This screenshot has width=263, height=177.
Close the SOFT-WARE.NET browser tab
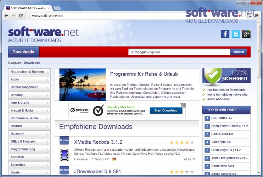coord(49,8)
